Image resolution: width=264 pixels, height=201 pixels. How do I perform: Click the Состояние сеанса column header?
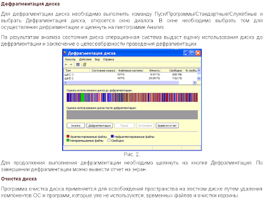103,70
